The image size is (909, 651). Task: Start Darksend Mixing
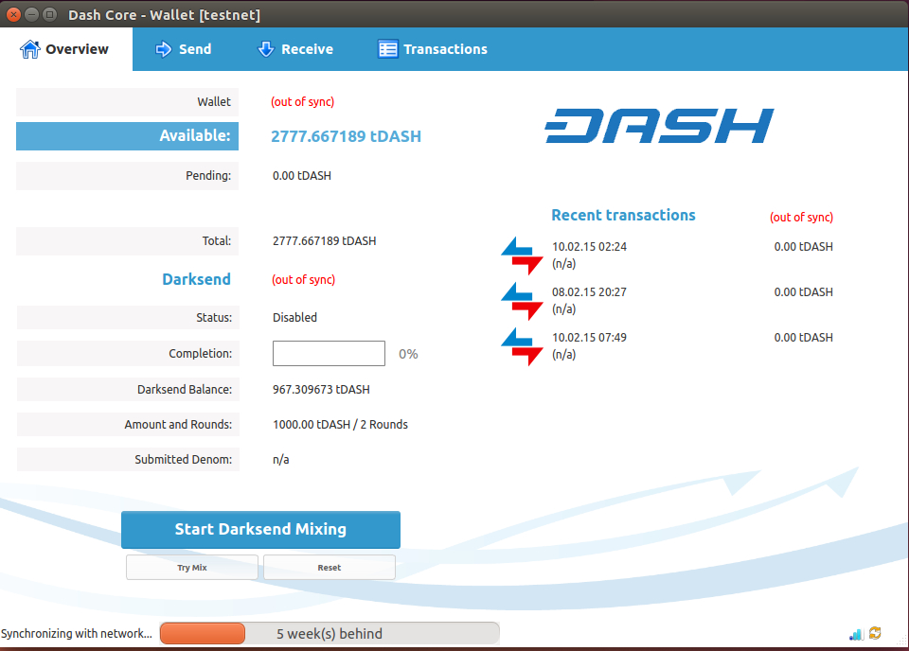(x=261, y=529)
